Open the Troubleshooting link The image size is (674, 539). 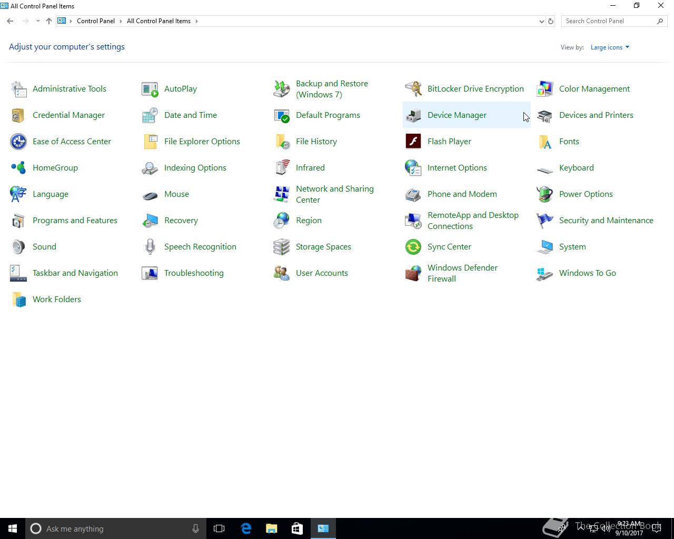194,273
